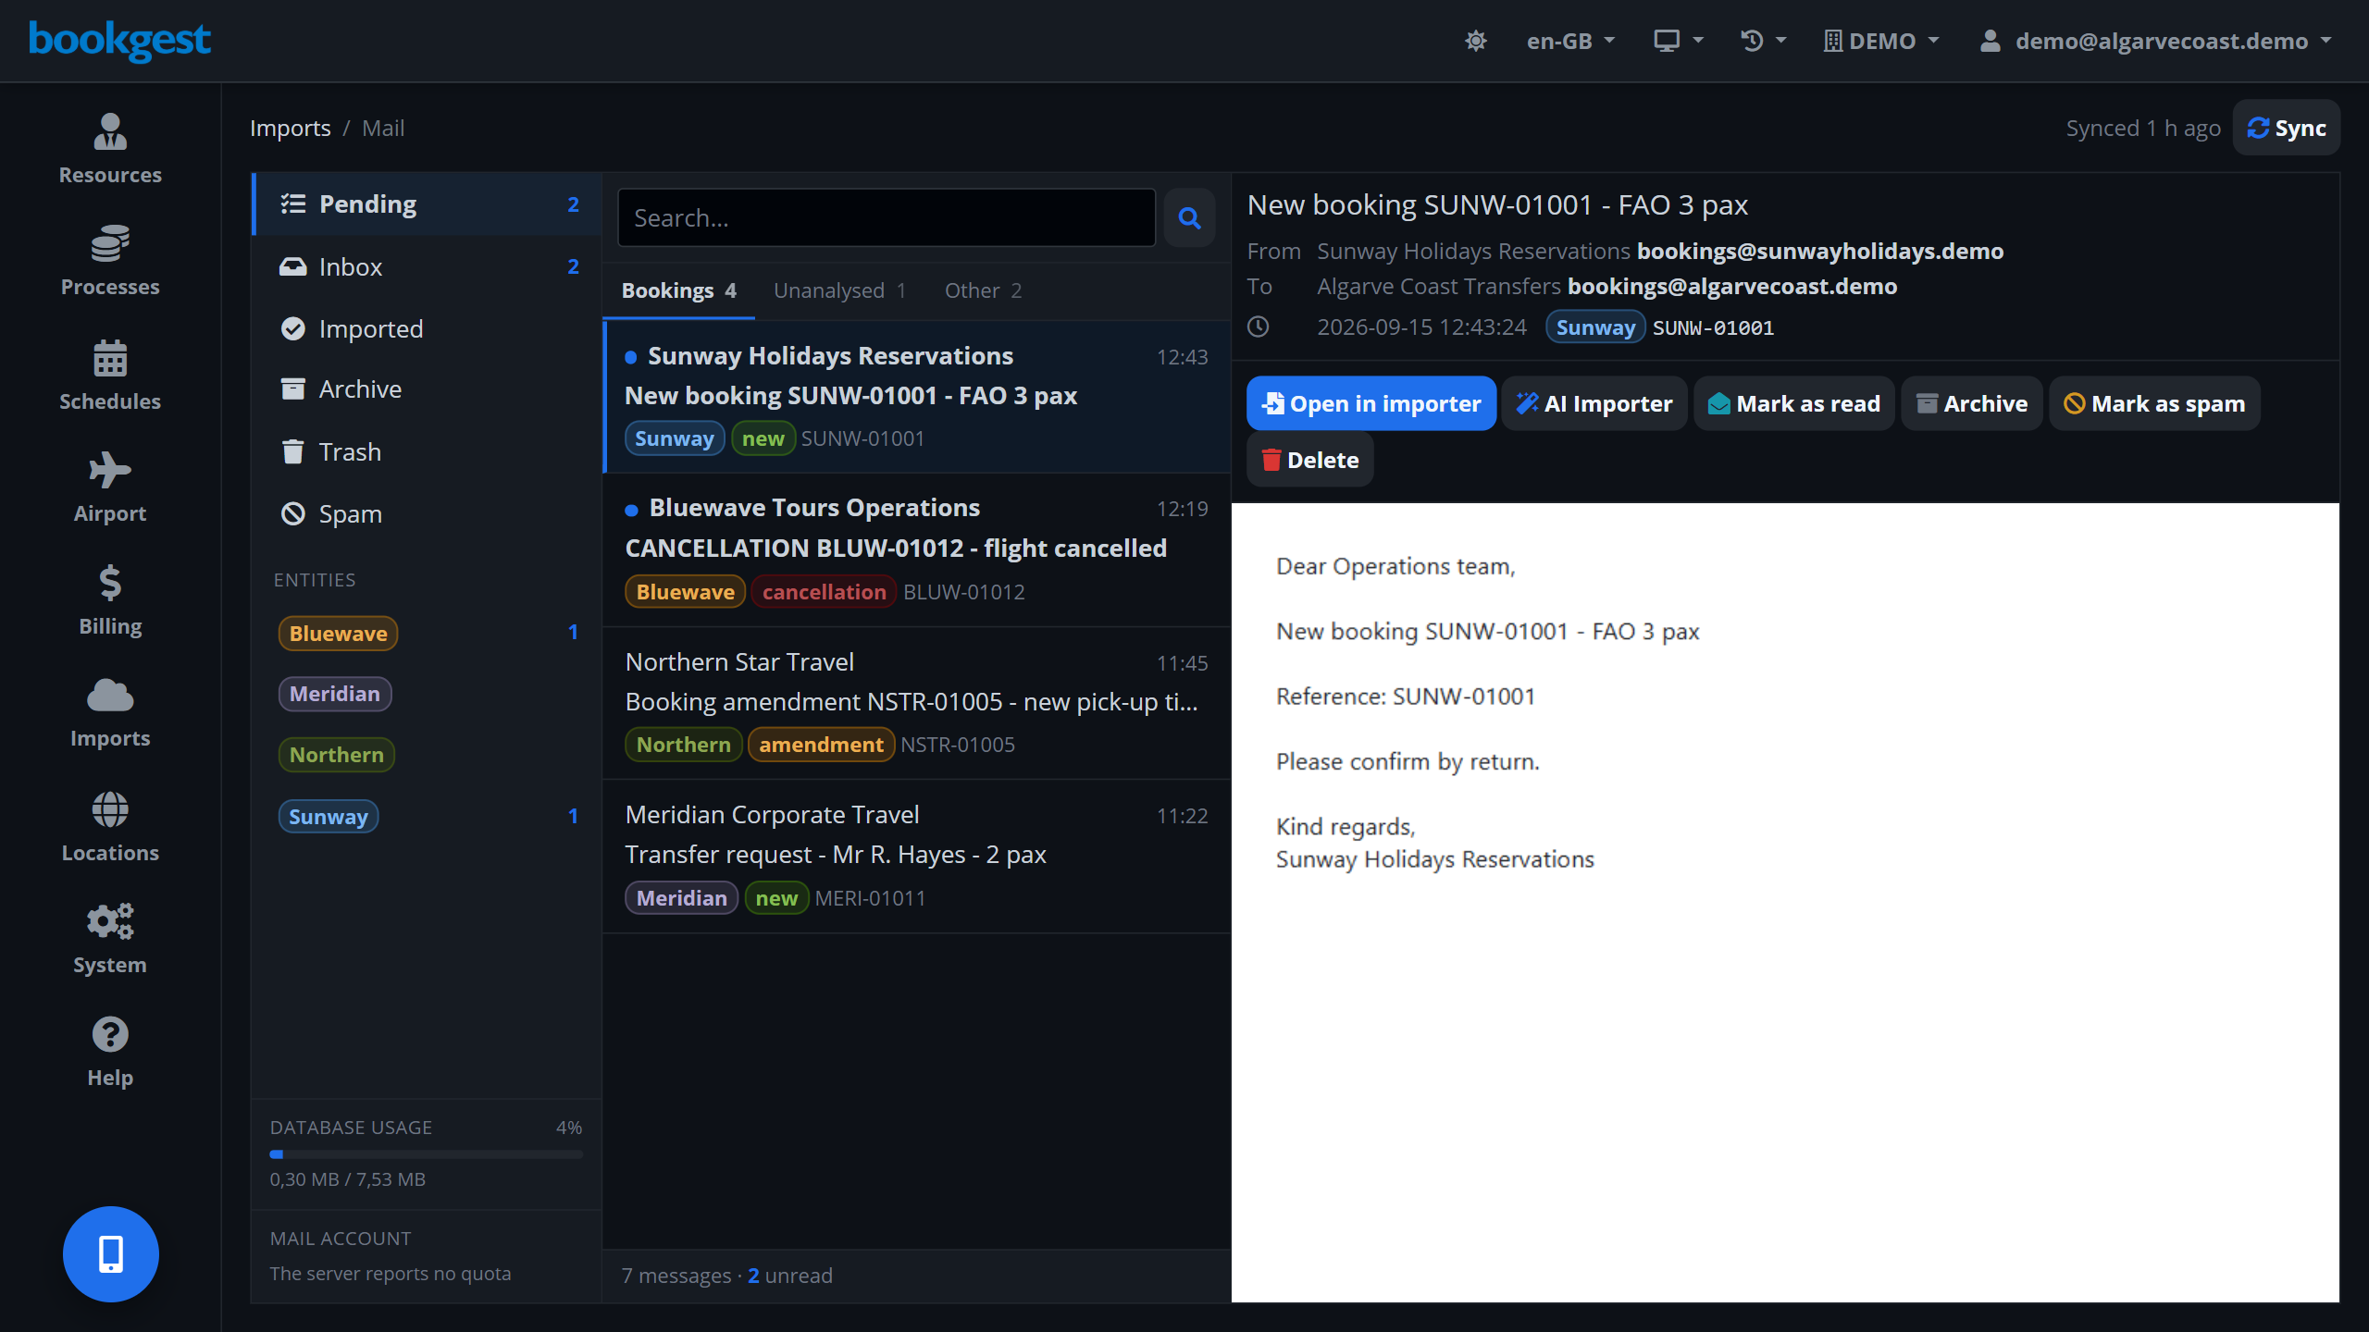Open the Processes sidebar section
2369x1332 pixels.
(110, 262)
